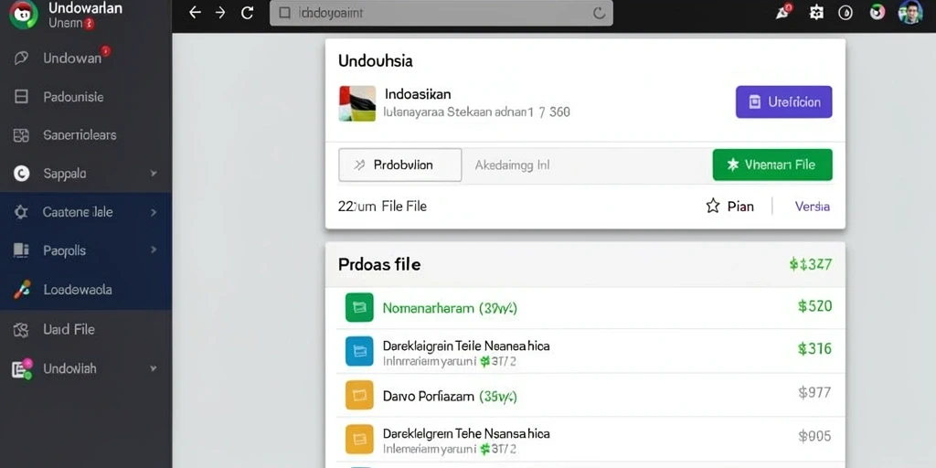Expand the Paoplls sidebar chevron
This screenshot has width=936, height=468.
click(x=154, y=250)
